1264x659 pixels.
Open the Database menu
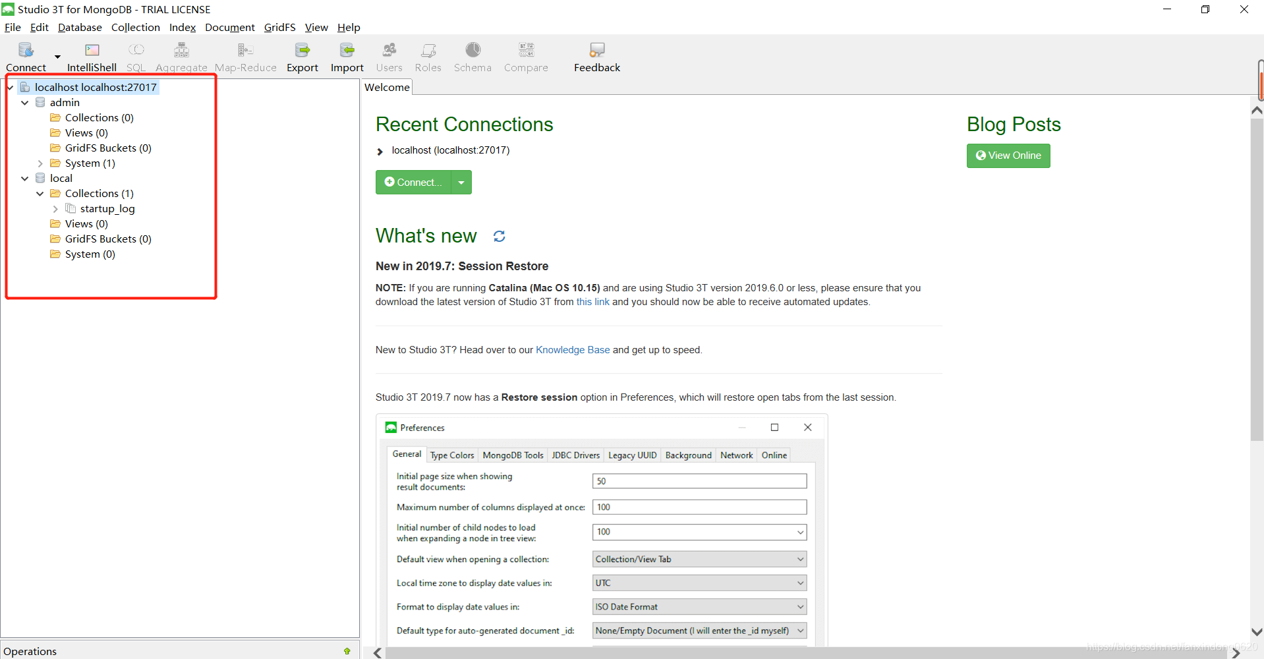pyautogui.click(x=80, y=27)
